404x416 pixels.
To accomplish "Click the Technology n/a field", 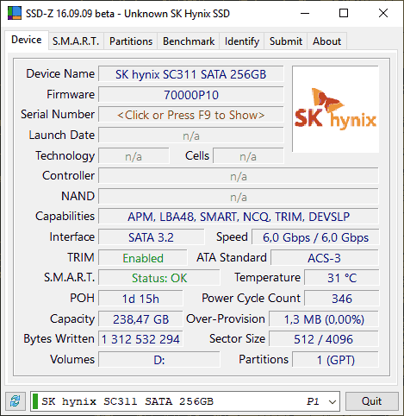I will pos(134,156).
